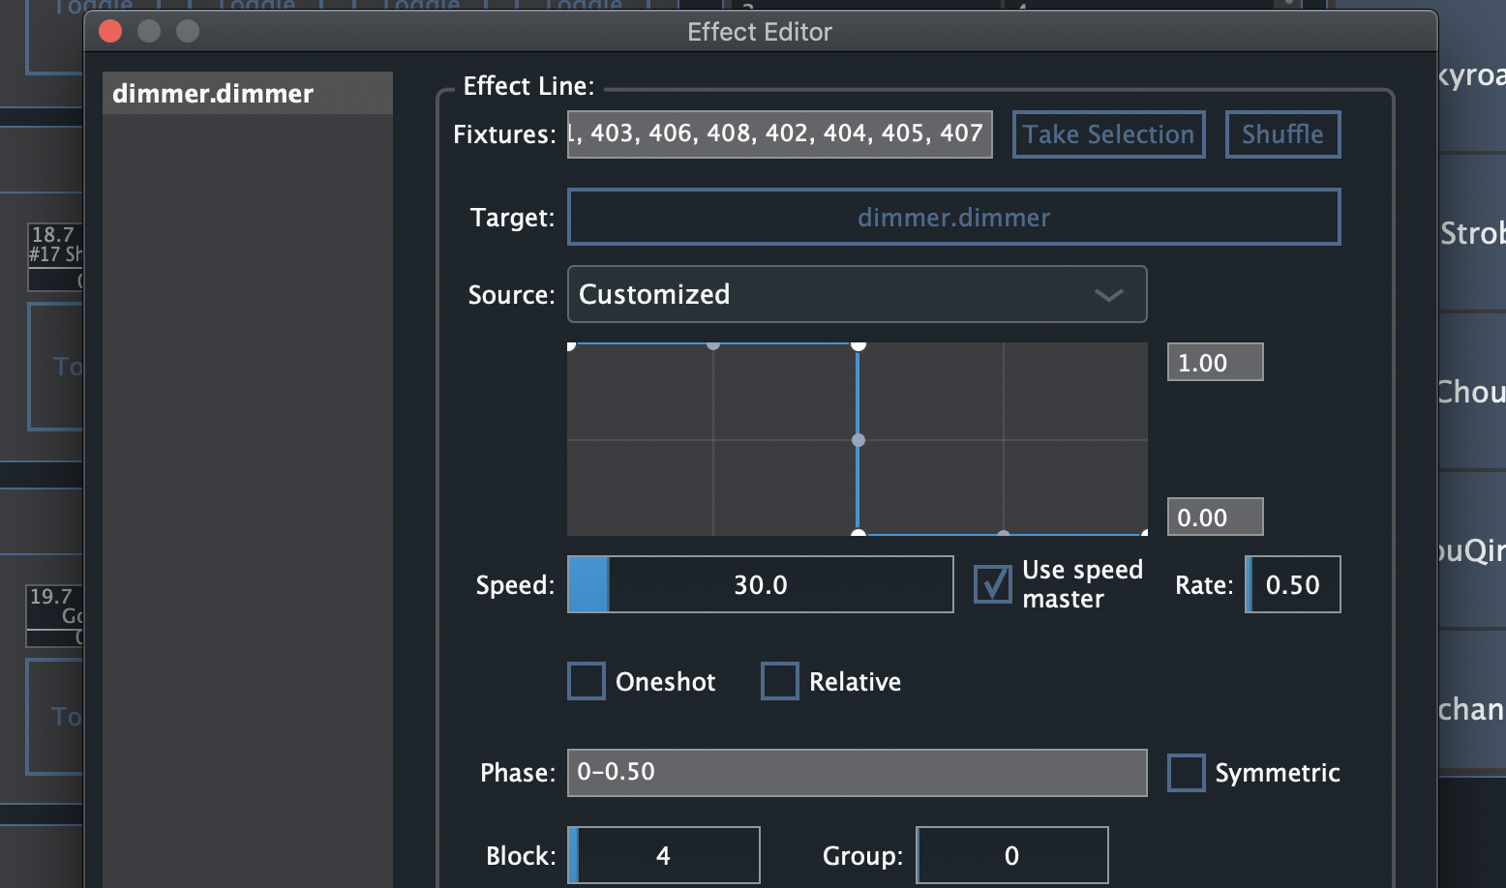
Task: Close the Effect Editor with the red button
Action: (110, 32)
